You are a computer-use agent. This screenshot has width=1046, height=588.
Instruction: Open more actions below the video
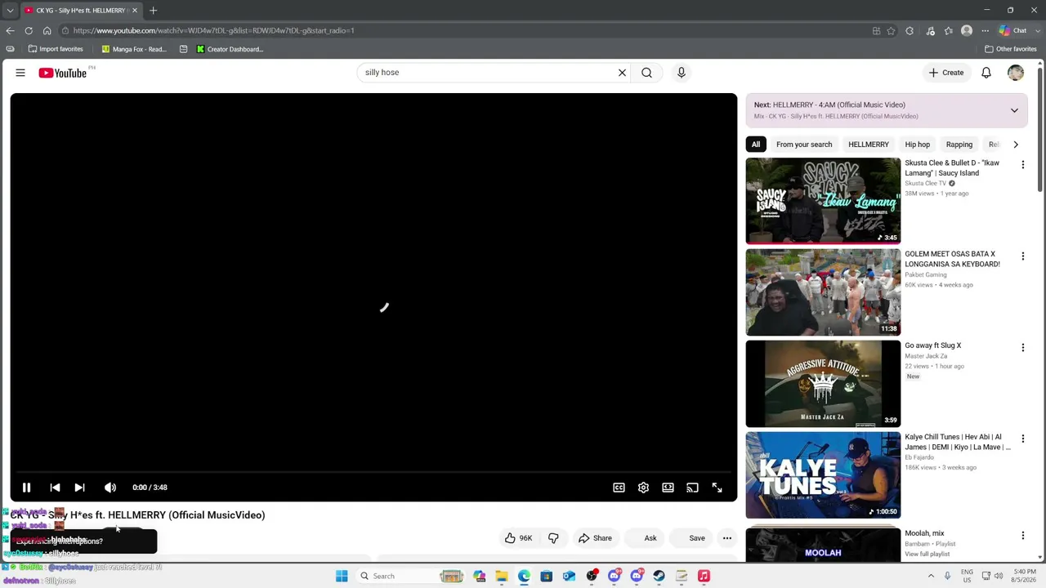click(727, 538)
